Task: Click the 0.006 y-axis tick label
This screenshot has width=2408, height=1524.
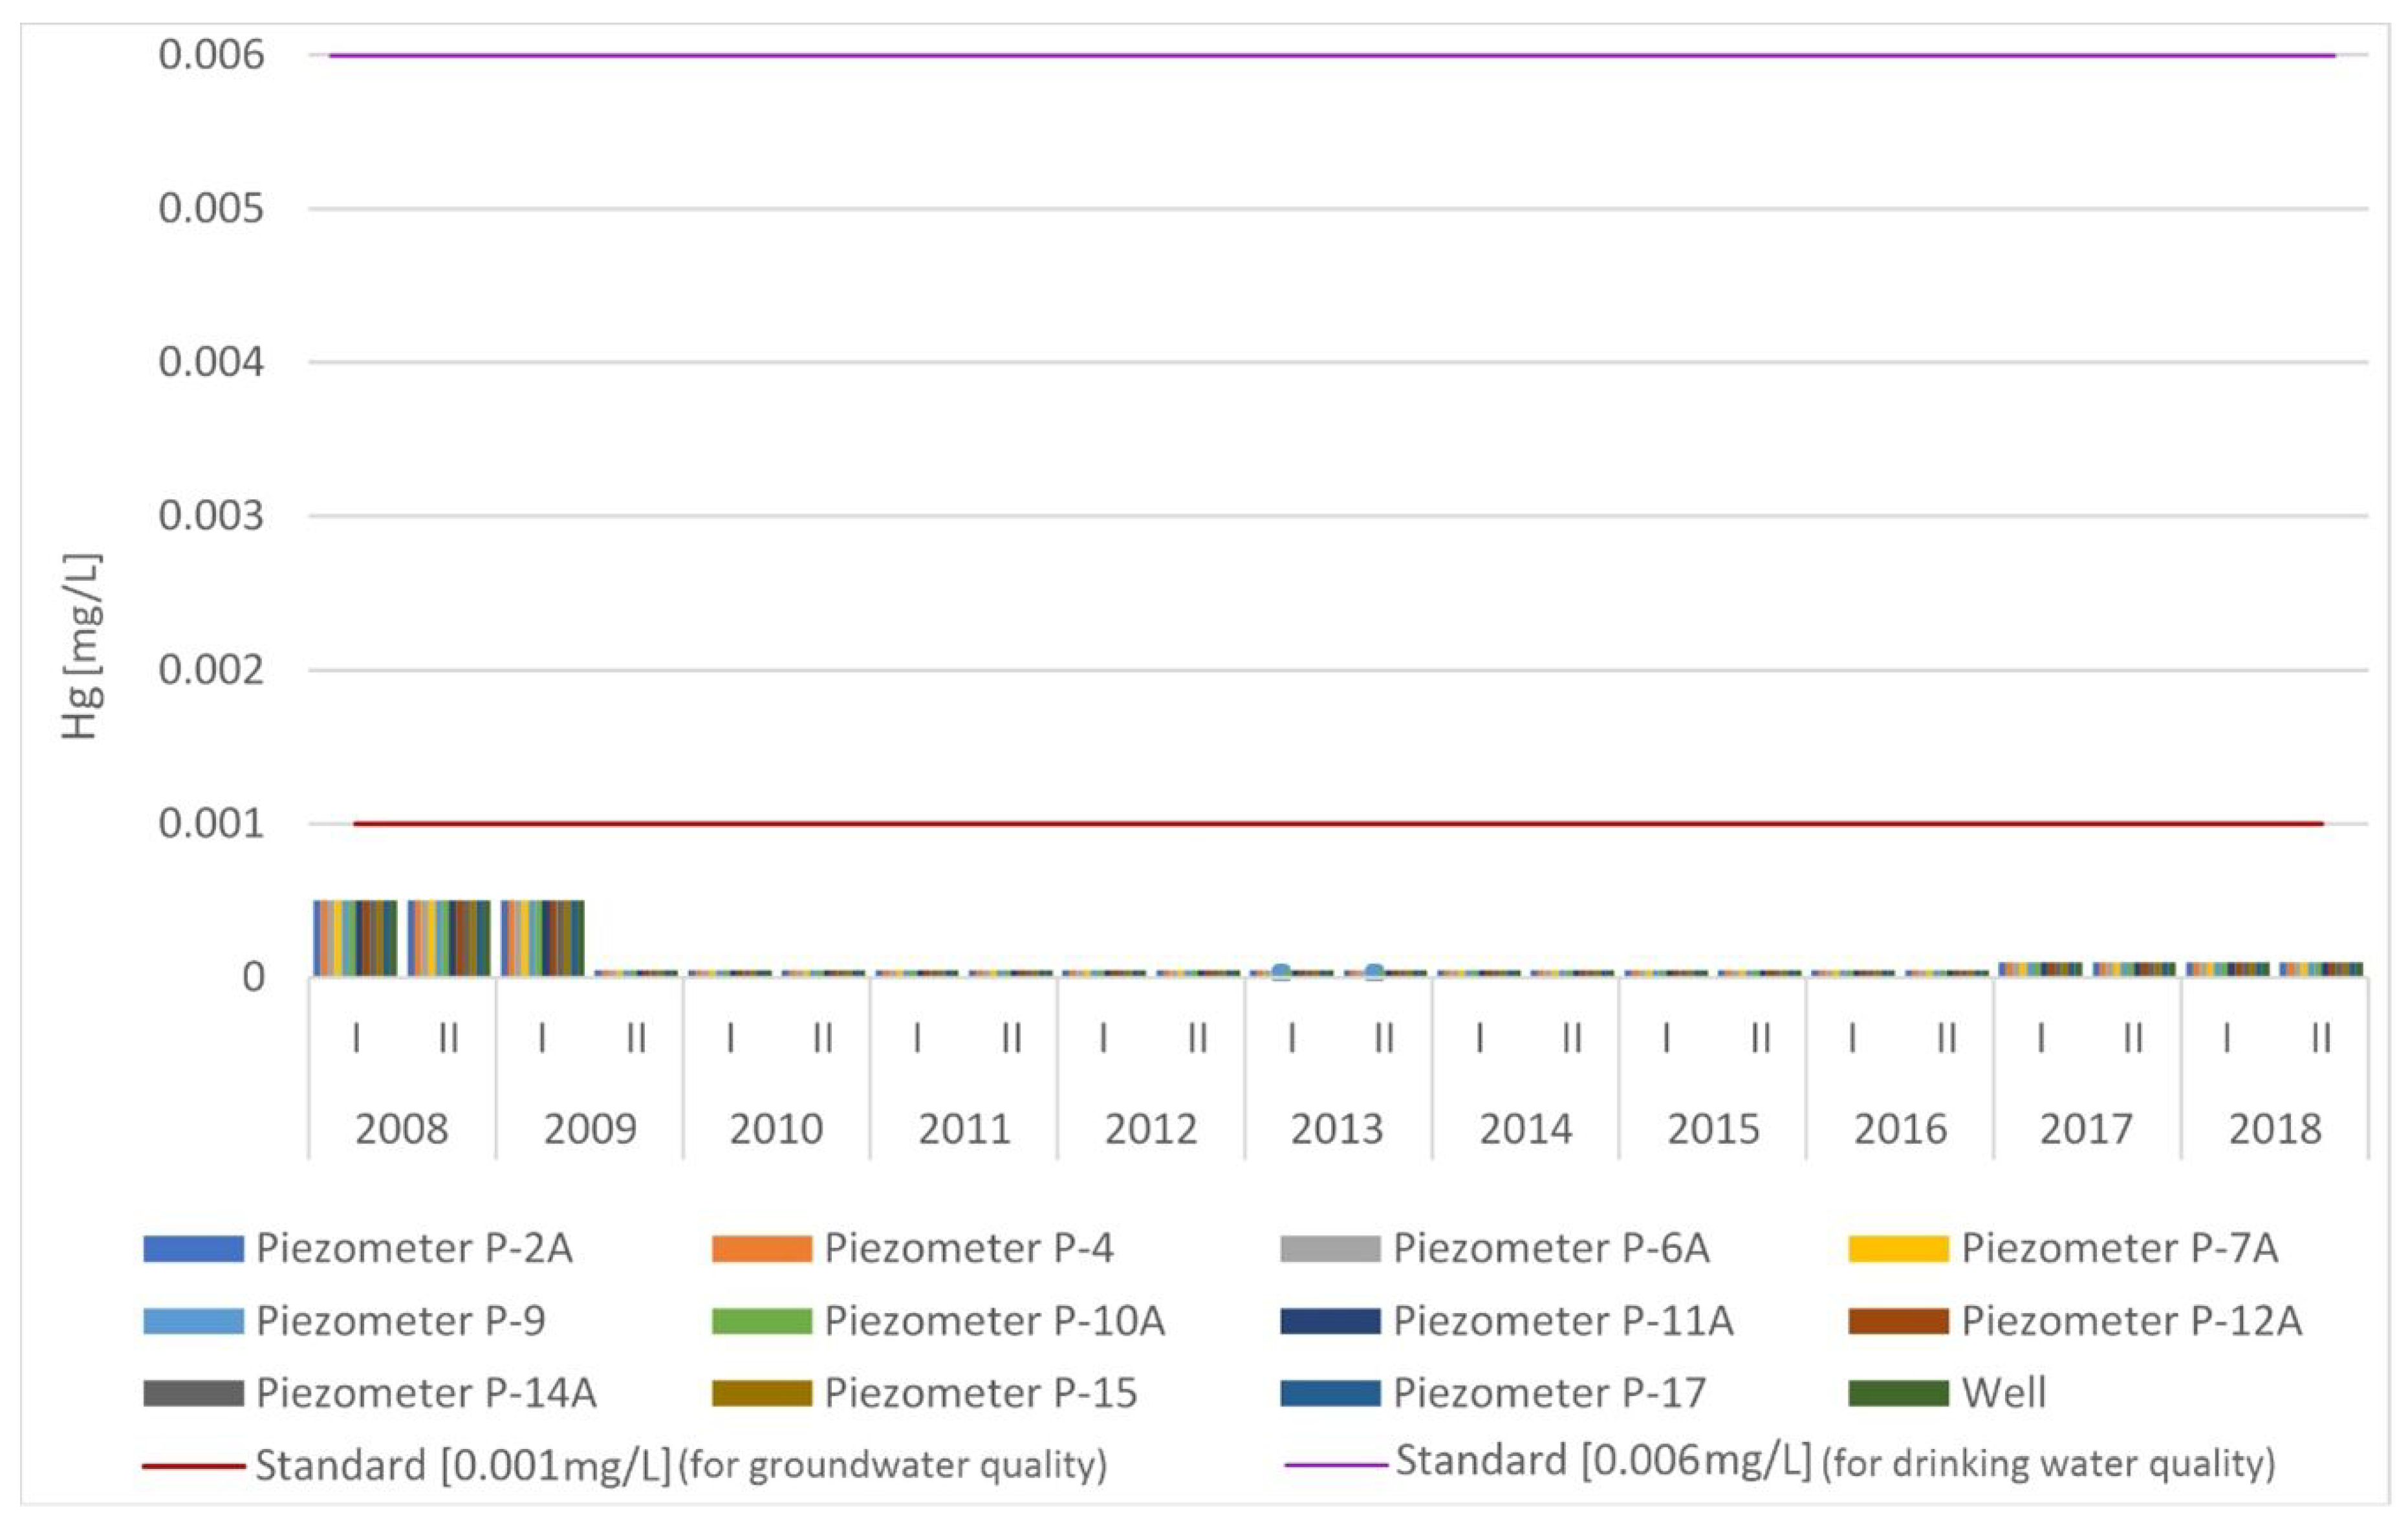Action: coord(211,55)
